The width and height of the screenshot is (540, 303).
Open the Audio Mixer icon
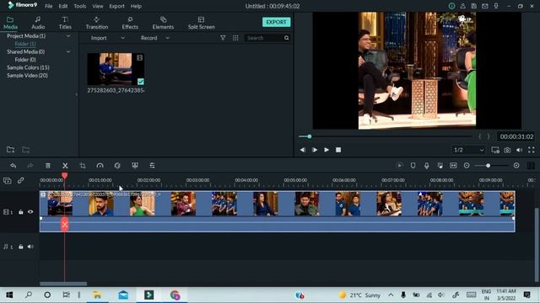coord(440,166)
